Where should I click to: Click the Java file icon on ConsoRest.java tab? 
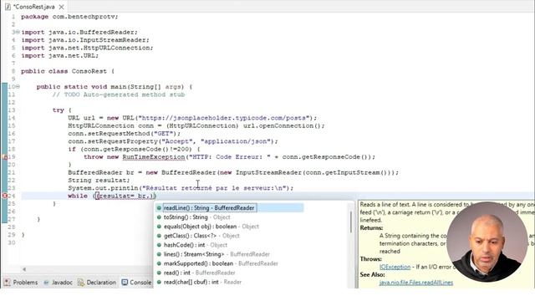[8, 7]
